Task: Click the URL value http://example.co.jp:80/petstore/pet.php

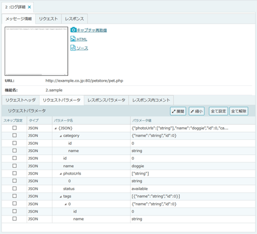Action: point(84,81)
